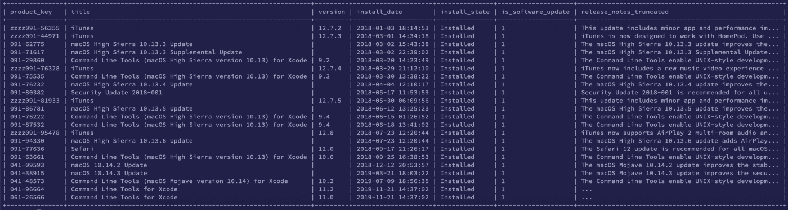Click the is_software_update column header
This screenshot has height=210, width=788.
(535, 12)
